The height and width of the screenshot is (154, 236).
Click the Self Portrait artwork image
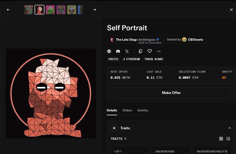(51, 93)
